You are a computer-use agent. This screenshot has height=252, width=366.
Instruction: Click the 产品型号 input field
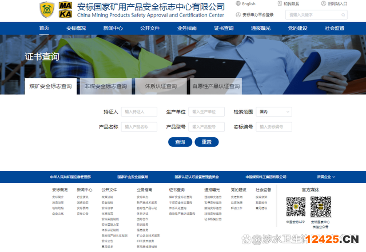point(206,127)
